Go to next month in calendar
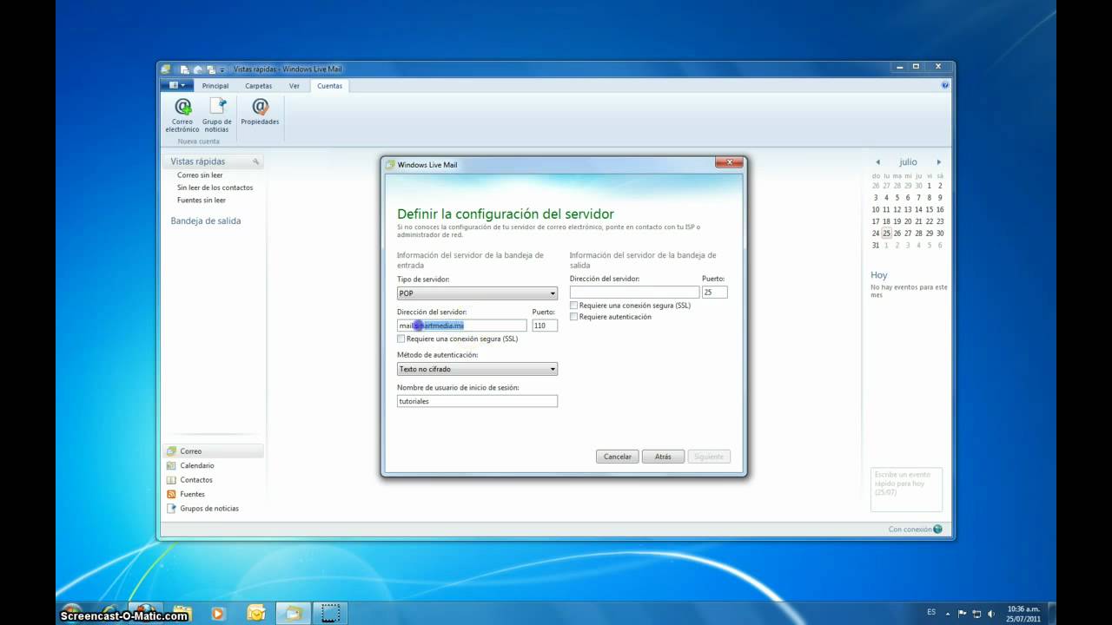1112x625 pixels. point(938,162)
